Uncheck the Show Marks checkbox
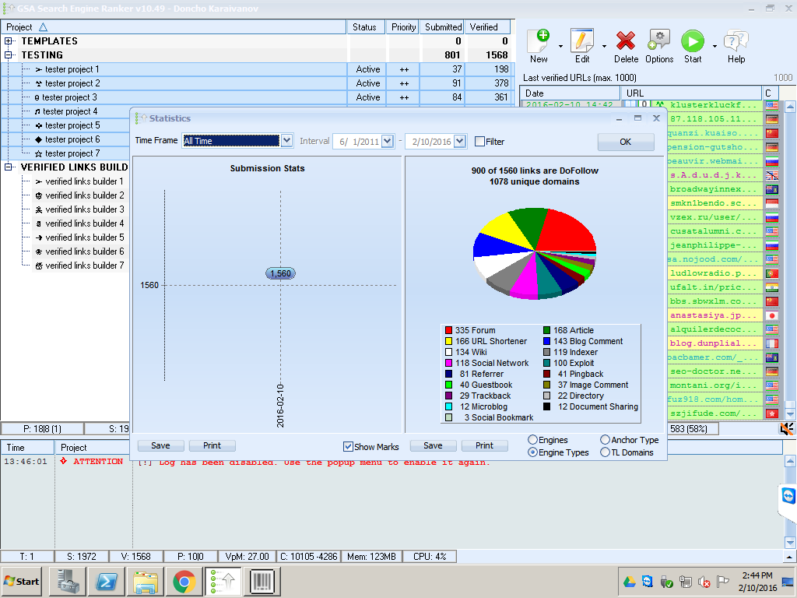Screen dimensions: 797x598 (x=348, y=446)
